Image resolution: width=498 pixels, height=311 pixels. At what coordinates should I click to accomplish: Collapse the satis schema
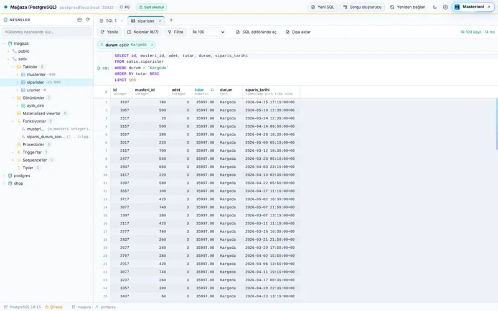(x=8, y=59)
